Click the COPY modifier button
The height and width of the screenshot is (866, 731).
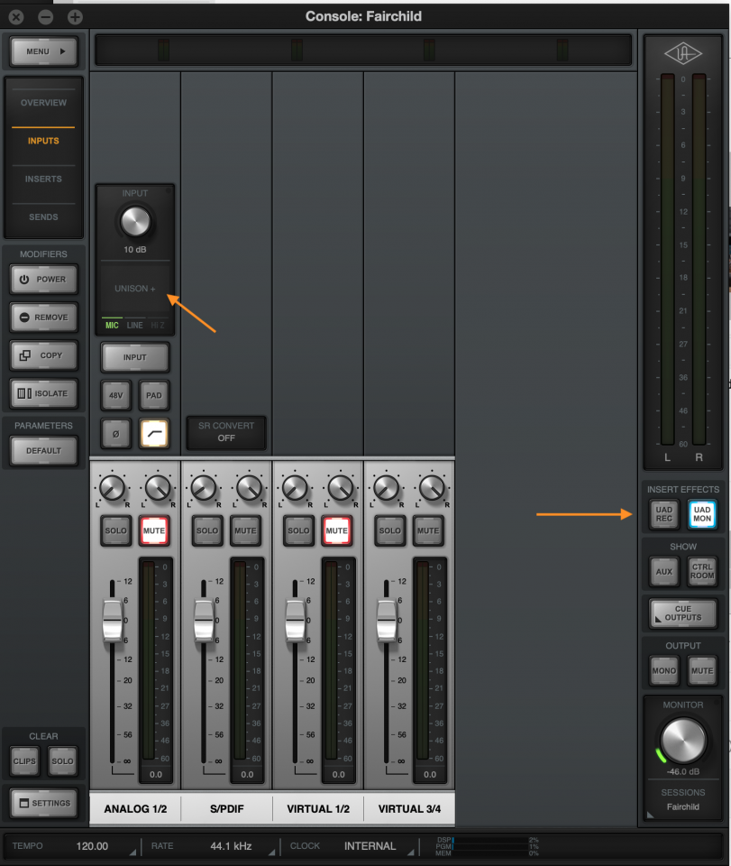[43, 355]
